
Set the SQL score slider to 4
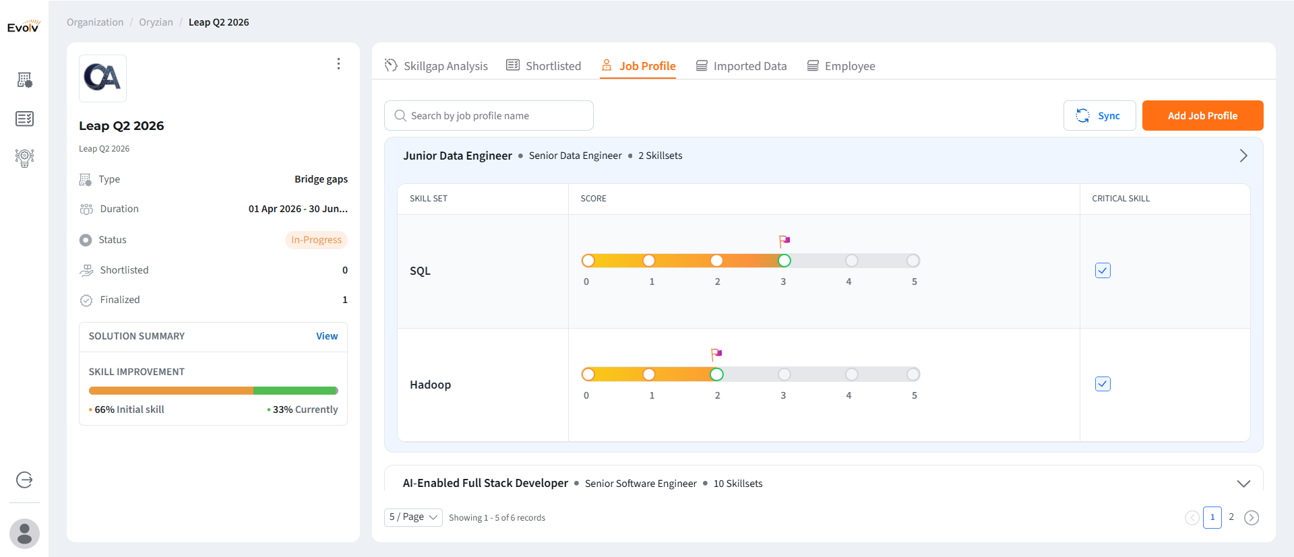[x=852, y=261]
